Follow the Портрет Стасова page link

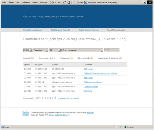point(91,87)
